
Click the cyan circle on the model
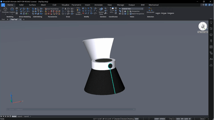point(110,66)
